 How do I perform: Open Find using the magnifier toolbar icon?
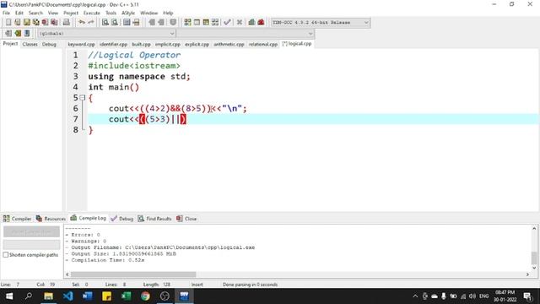(x=105, y=23)
